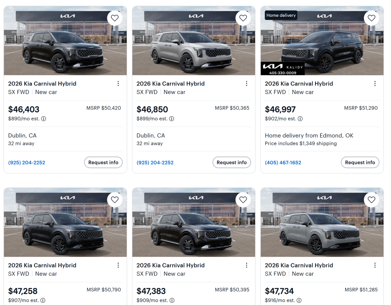Open the $47,734 Carnival Hybrid title
Screen dimensions: 391x305
click(x=299, y=265)
